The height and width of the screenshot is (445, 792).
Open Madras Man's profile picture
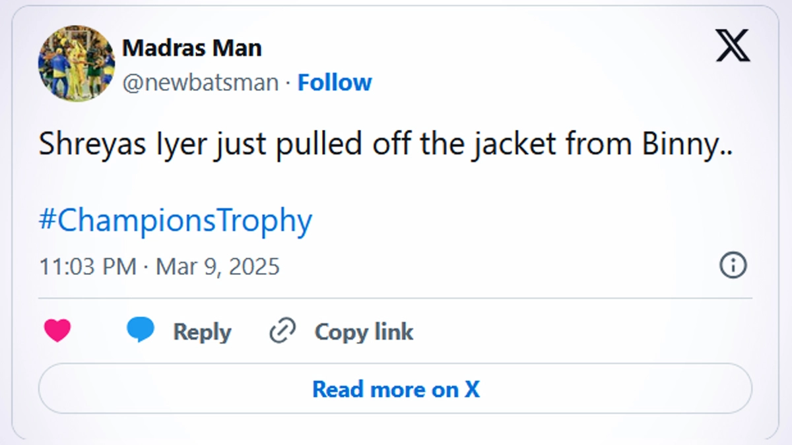(x=77, y=64)
